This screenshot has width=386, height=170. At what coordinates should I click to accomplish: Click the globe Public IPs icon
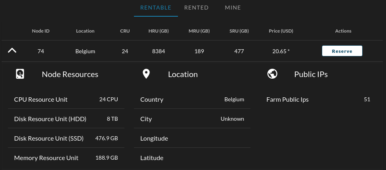272,74
